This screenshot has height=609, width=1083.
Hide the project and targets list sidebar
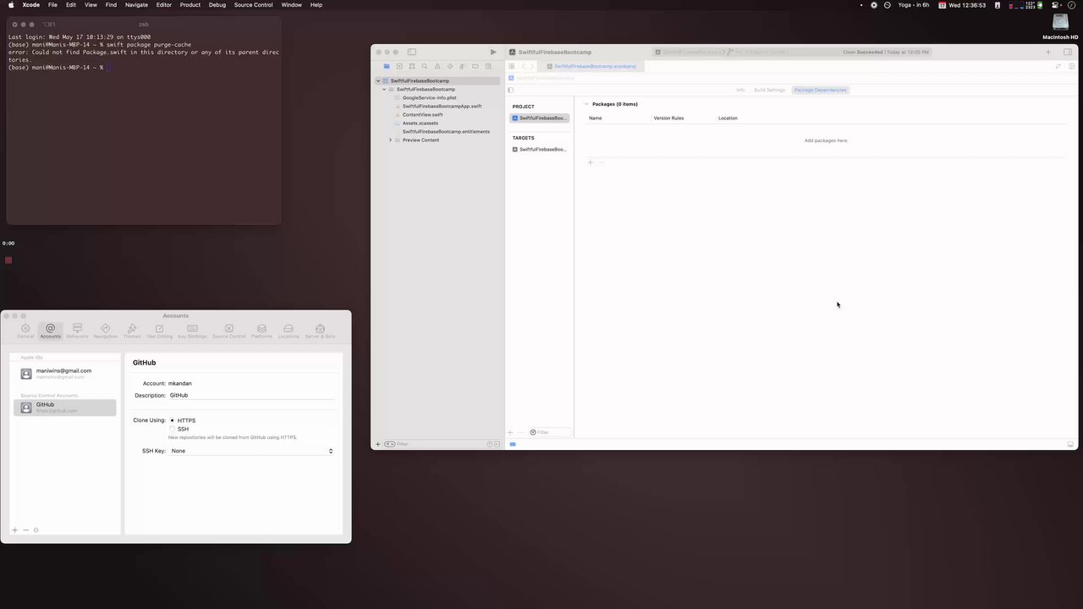pyautogui.click(x=510, y=90)
